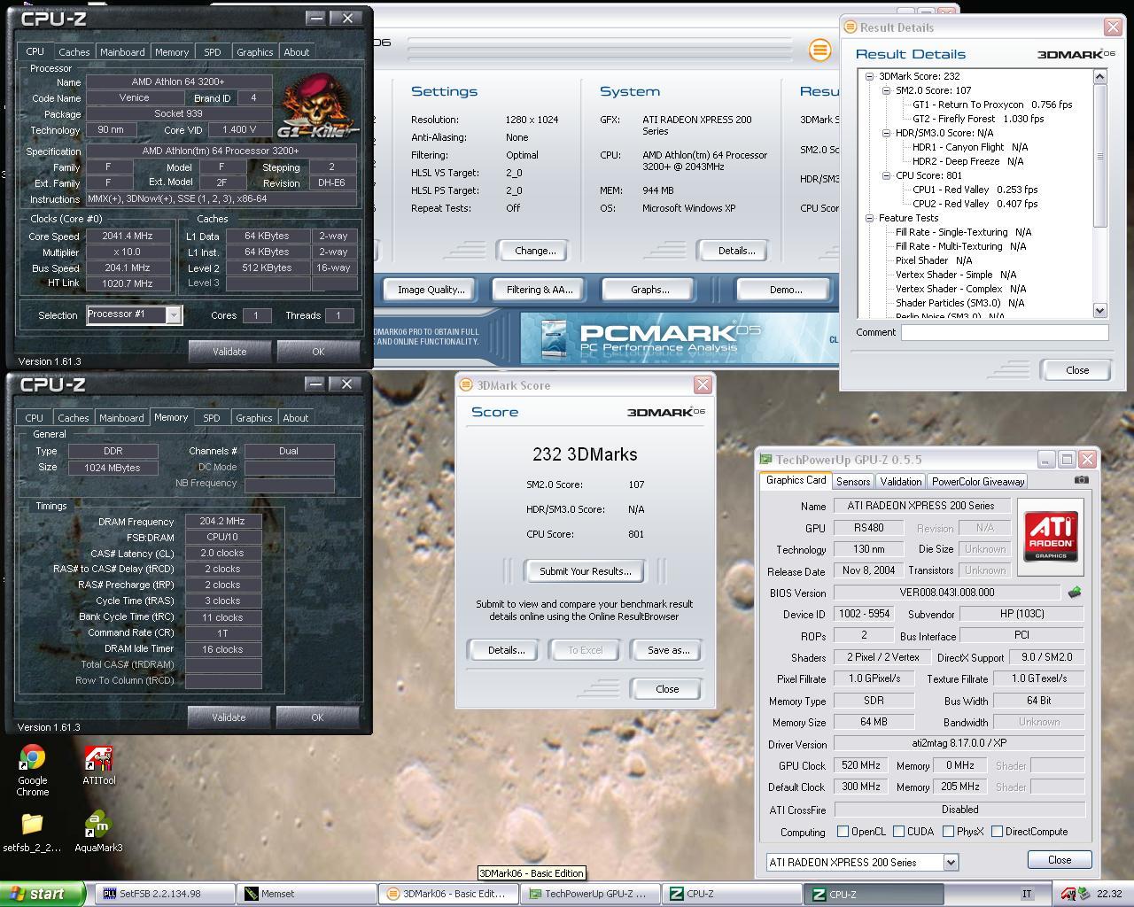This screenshot has height=907, width=1134.
Task: Click Save as in 3DMark Score dialog
Action: coord(669,650)
